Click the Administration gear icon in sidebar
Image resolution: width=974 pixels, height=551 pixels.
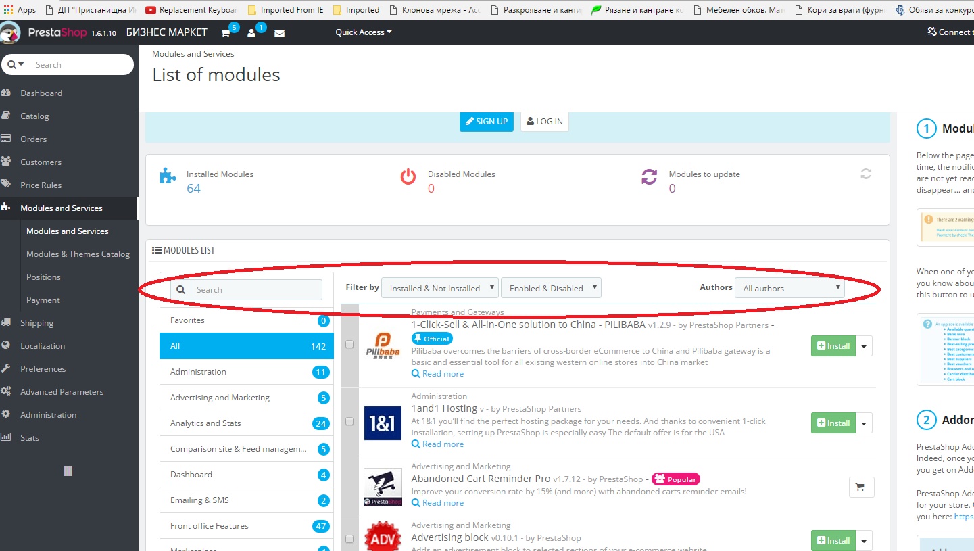[6, 414]
